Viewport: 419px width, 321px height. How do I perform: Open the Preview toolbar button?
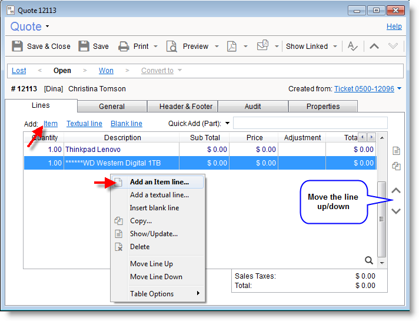click(x=189, y=47)
